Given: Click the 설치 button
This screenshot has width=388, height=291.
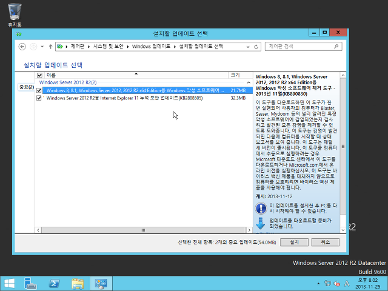Looking at the screenshot, I should click(x=294, y=242).
